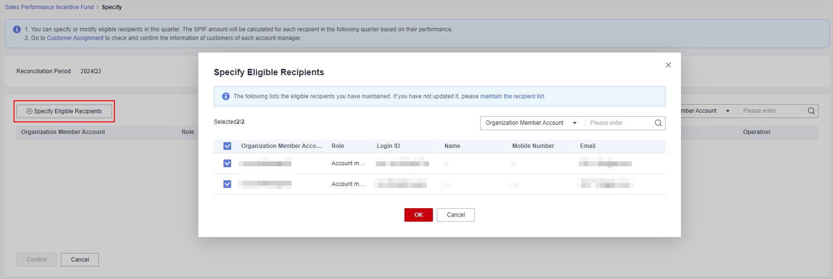Click plus icon on Specify Eligible Recipients
Screen dimensions: 833x279
[x=29, y=111]
